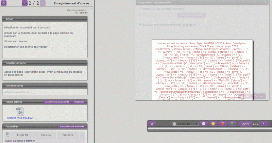Set status with the green circle button
The height and width of the screenshot is (143, 272).
click(232, 124)
